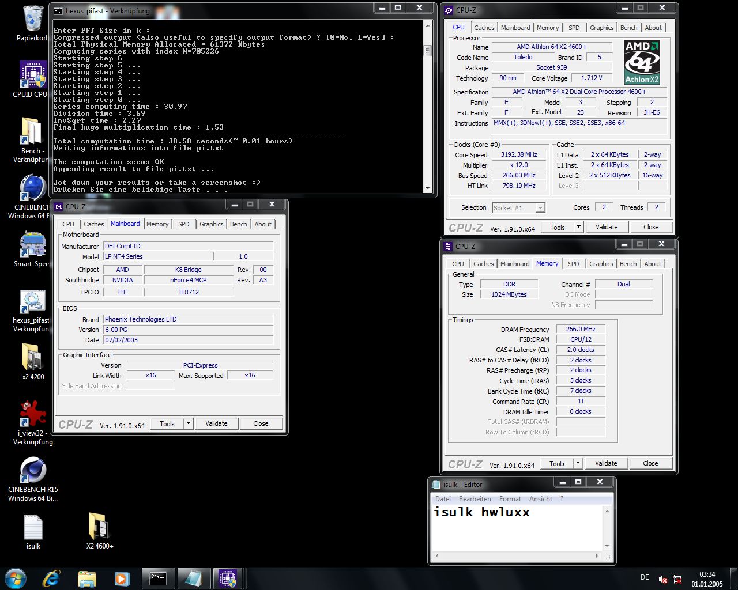Open the Bearbeiten menu in Editor
738x590 pixels.
click(475, 499)
